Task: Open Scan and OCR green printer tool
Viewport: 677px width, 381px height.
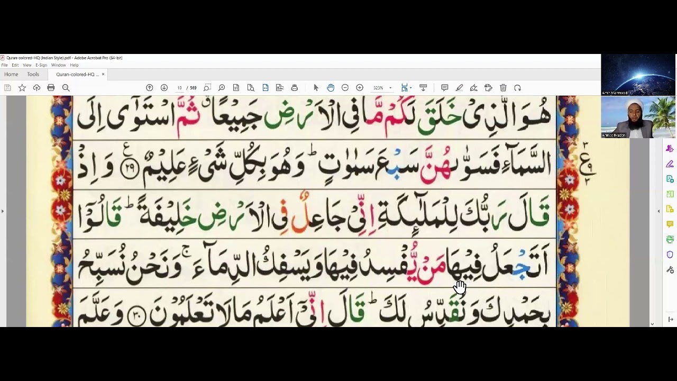Action: coord(670,240)
